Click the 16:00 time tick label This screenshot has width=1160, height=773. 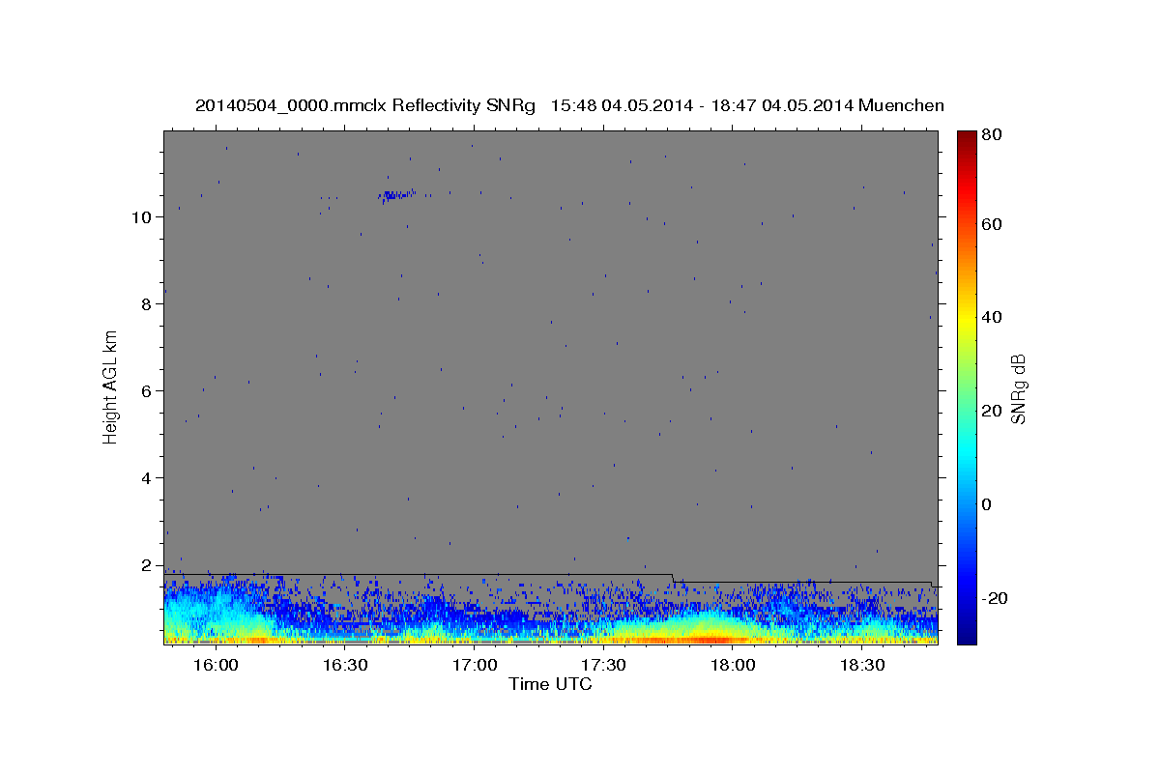pos(217,666)
